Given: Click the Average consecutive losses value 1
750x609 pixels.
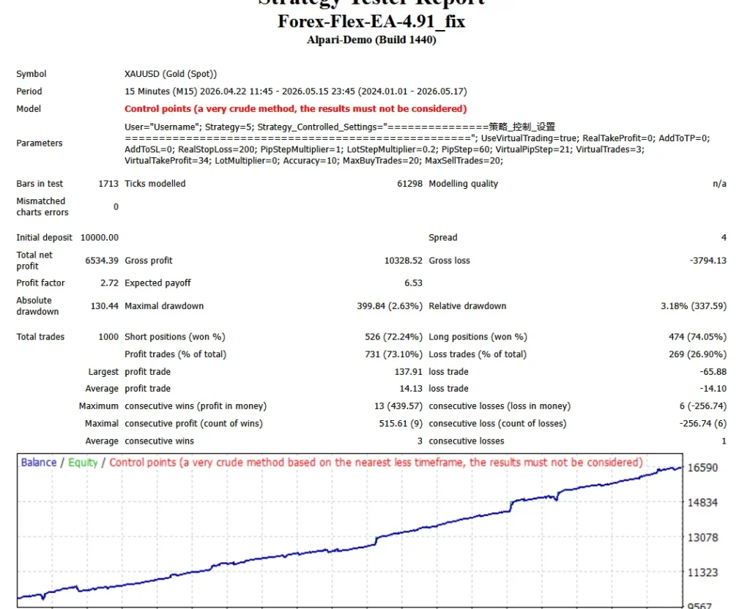Looking at the screenshot, I should (x=724, y=441).
